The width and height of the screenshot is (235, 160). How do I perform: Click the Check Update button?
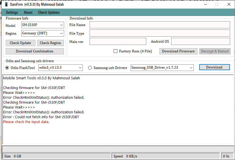[21, 43]
